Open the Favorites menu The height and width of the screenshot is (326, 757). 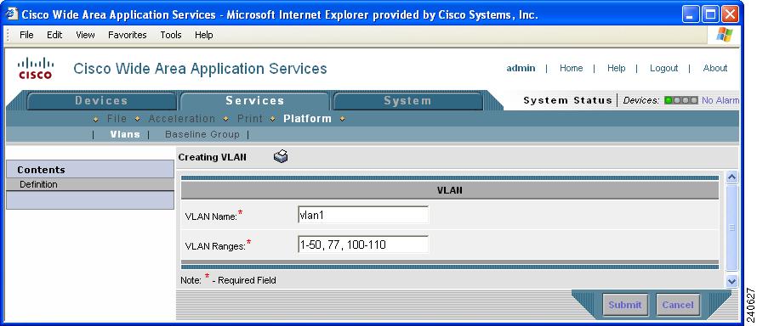point(128,35)
